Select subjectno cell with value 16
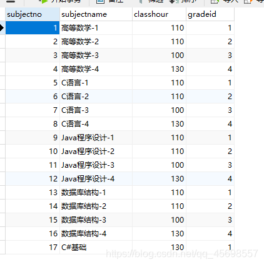This screenshot has height=265, width=264. [x=33, y=234]
